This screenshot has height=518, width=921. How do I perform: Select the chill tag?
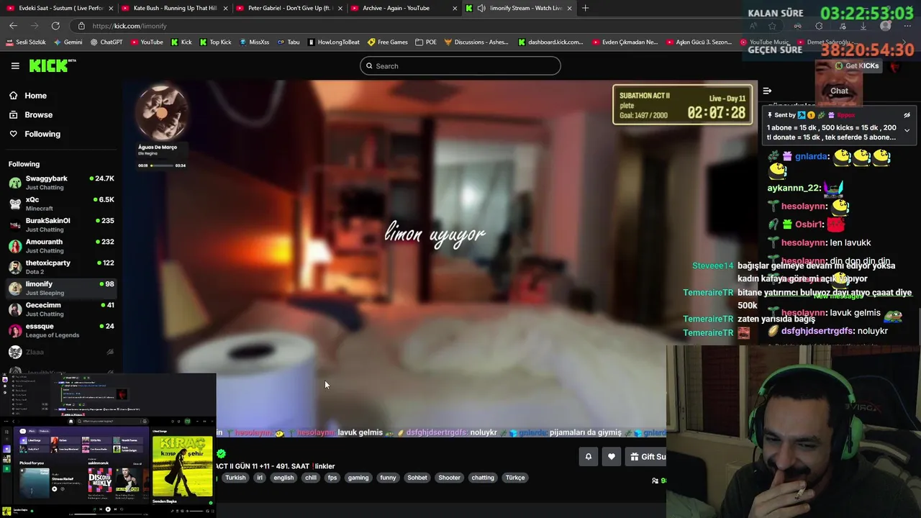(x=311, y=478)
